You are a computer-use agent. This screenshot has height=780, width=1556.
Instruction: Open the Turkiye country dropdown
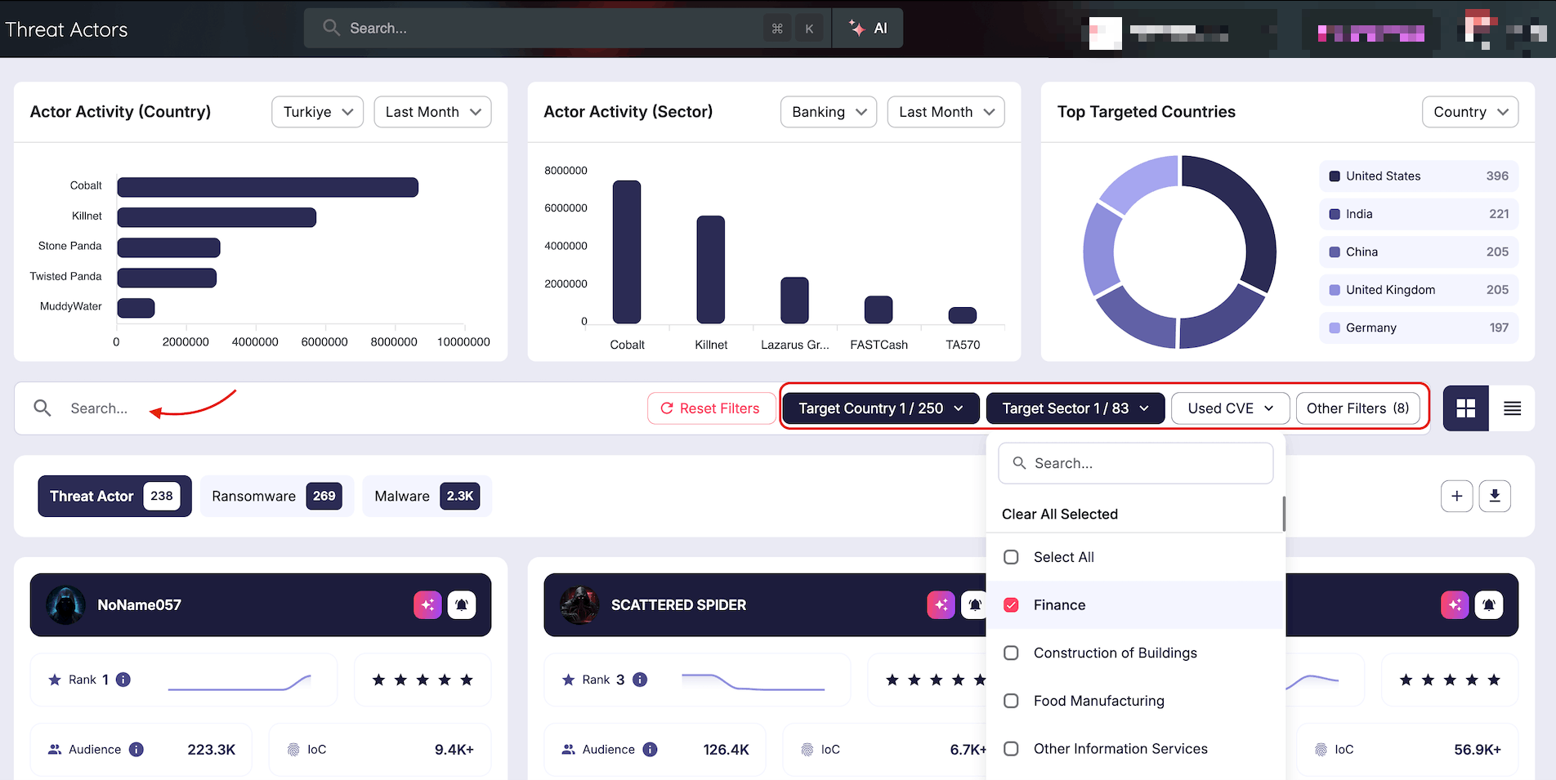317,112
